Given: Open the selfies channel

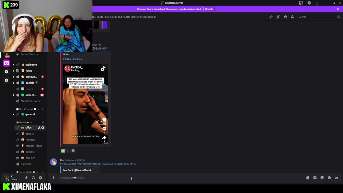Looking at the screenshot, I should point(29,152).
